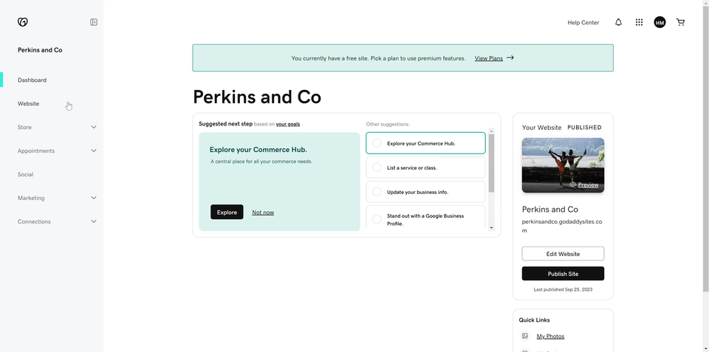
Task: Go to the Social section
Action: pyautogui.click(x=25, y=174)
